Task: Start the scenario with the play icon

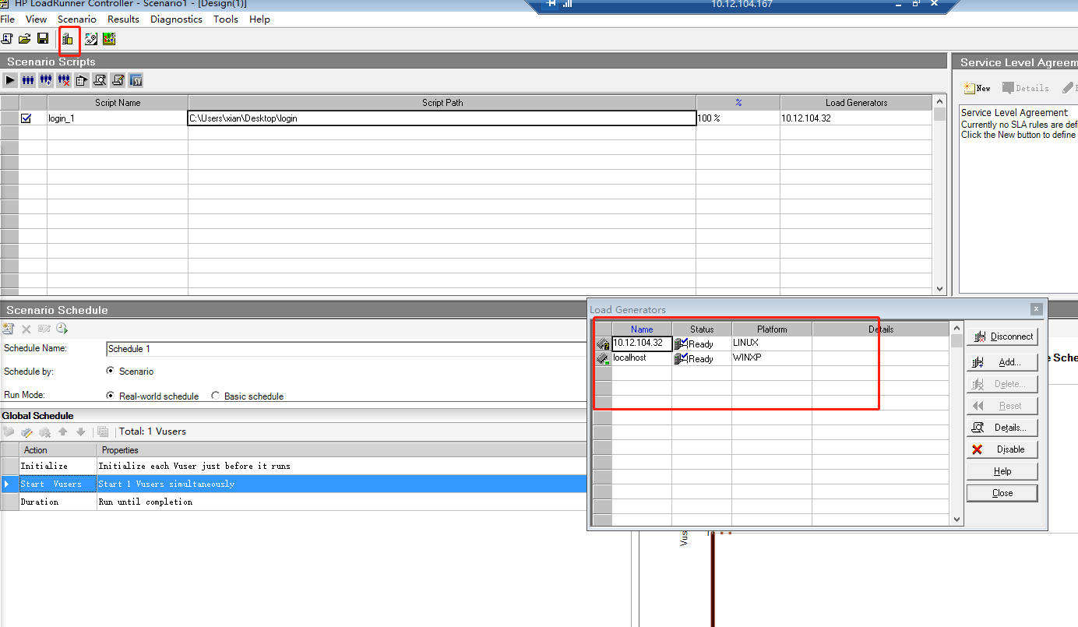Action: 9,79
